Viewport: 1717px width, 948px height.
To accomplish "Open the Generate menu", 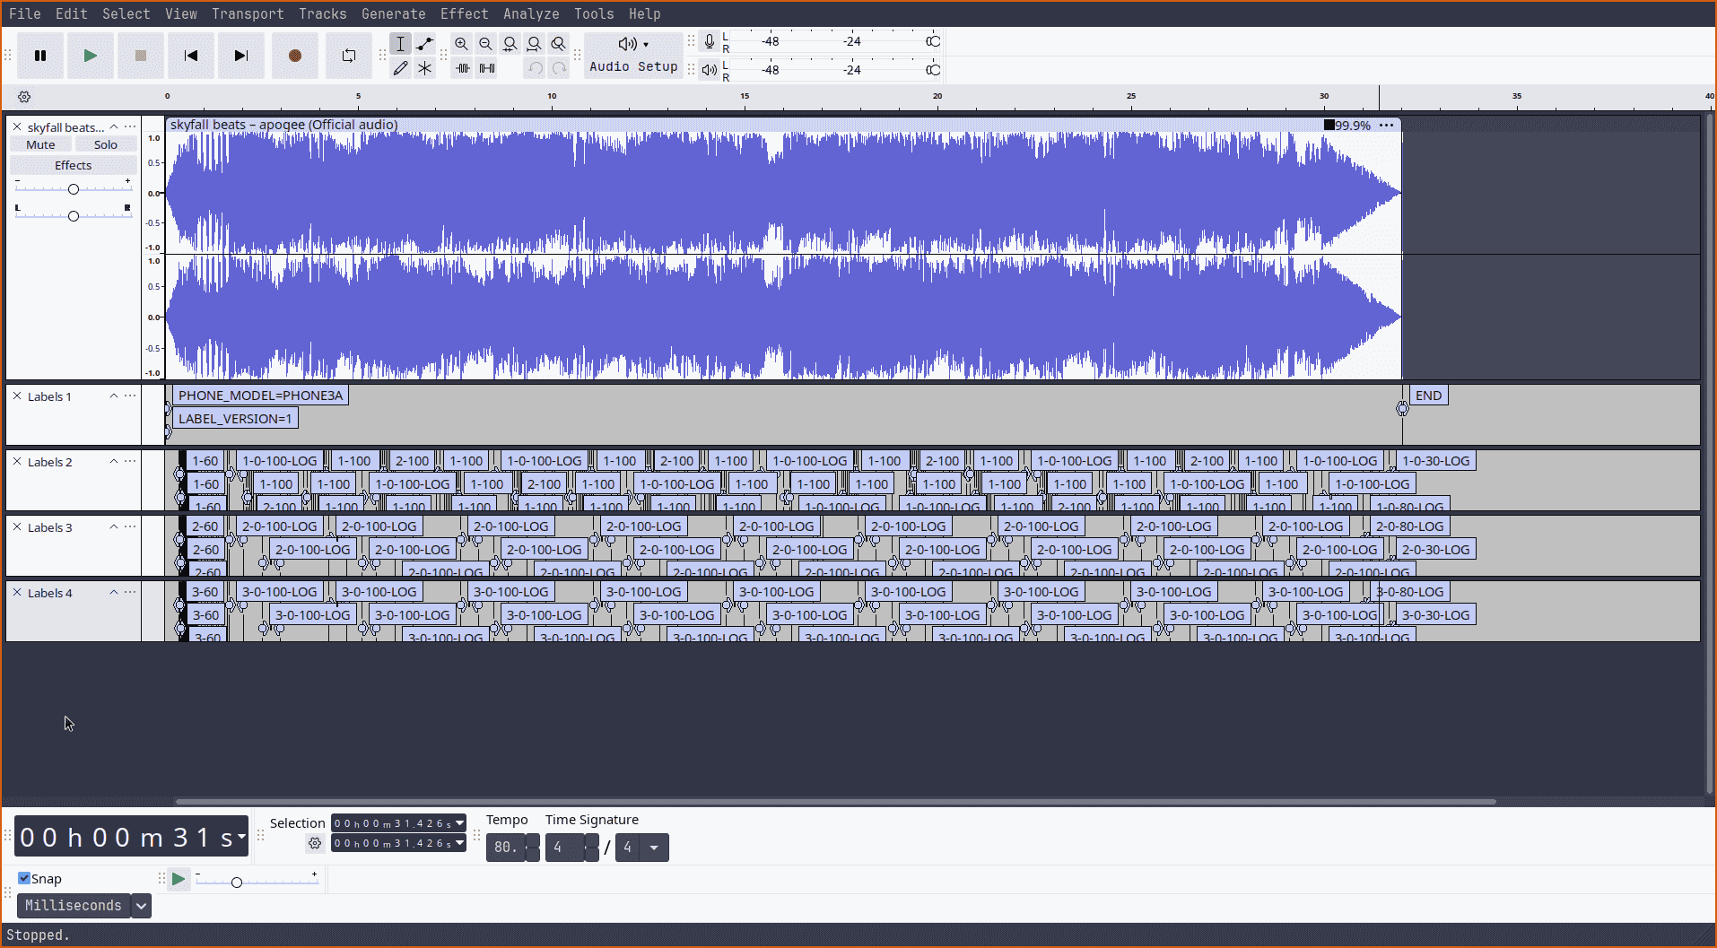I will pos(393,13).
